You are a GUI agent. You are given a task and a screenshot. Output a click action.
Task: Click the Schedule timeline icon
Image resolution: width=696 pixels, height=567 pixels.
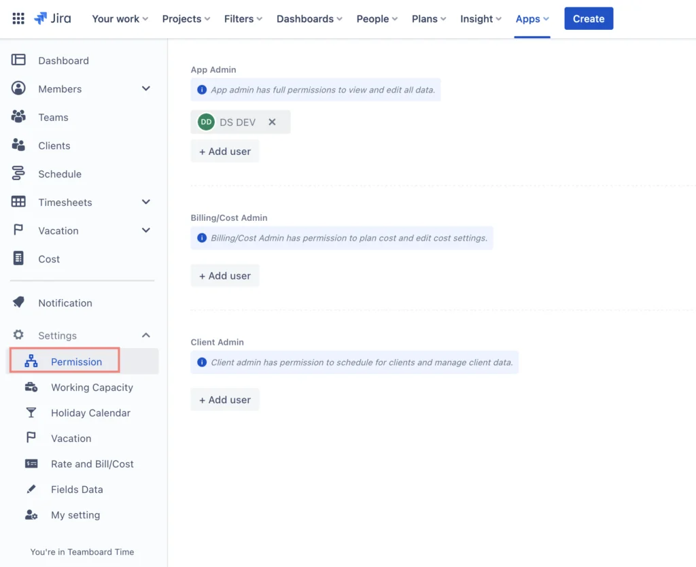(x=18, y=173)
